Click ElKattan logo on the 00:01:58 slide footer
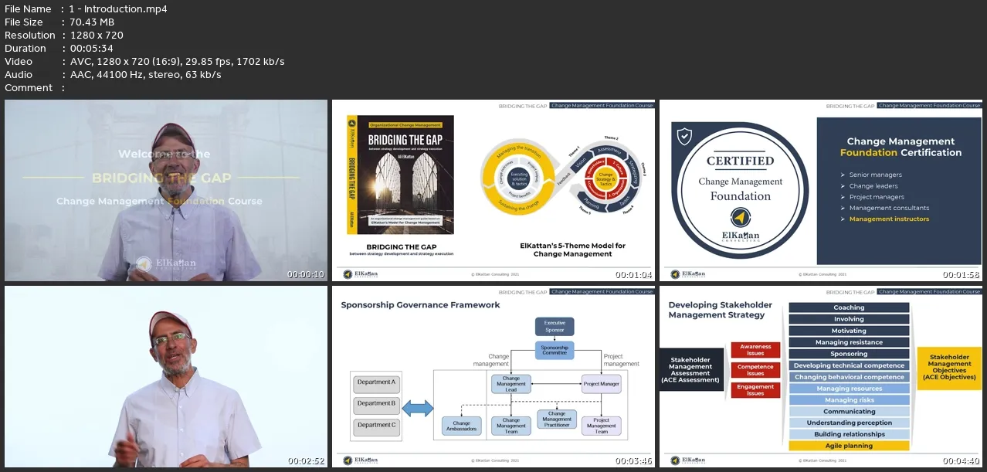This screenshot has width=987, height=472. pos(688,273)
